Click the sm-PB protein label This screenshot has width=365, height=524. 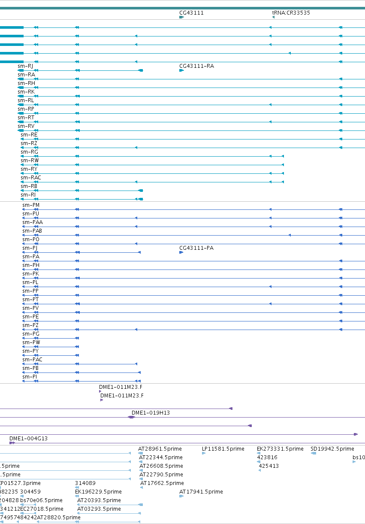[30, 368]
